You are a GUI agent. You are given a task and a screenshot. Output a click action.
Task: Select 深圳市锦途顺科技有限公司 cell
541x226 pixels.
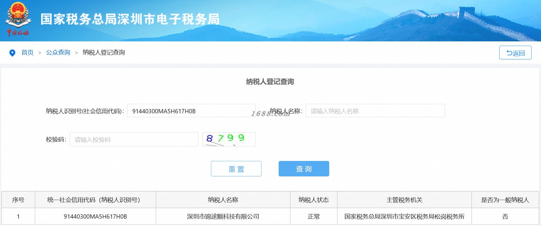[x=223, y=217]
